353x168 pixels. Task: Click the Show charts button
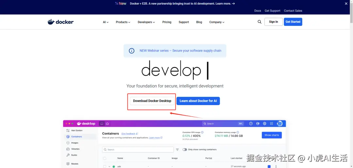272,135
